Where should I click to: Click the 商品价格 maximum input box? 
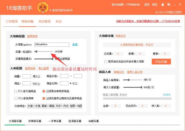(78, 76)
